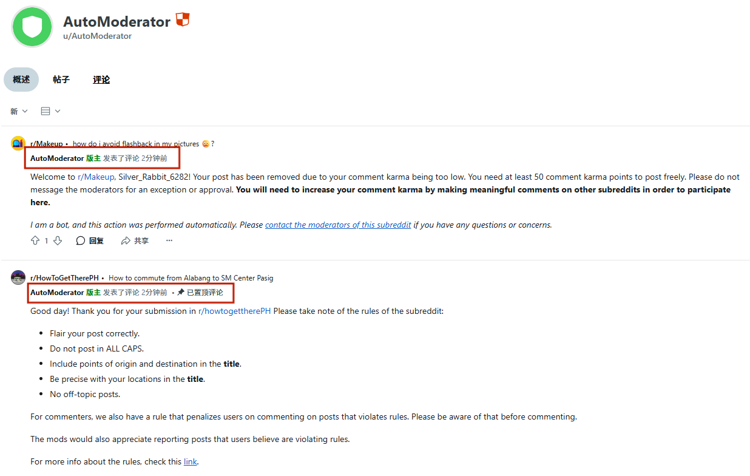Open the three-dot more options menu
The image size is (750, 476).
pyautogui.click(x=169, y=241)
